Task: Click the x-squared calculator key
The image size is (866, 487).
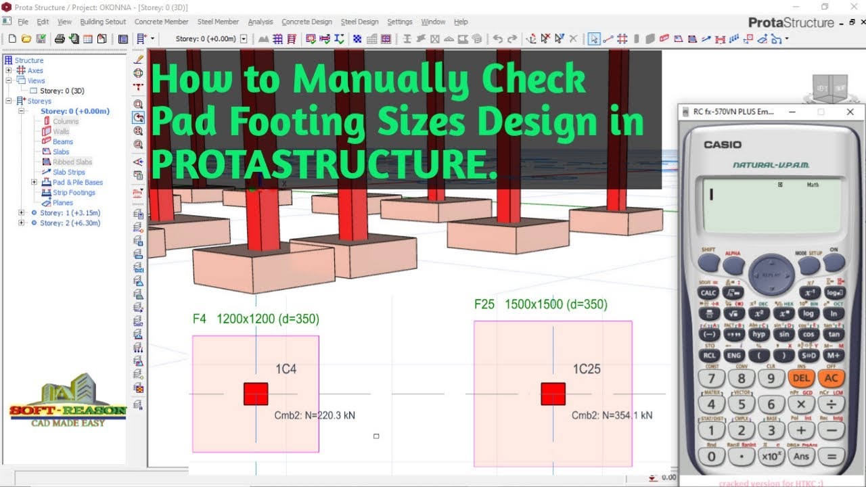Action: [759, 314]
